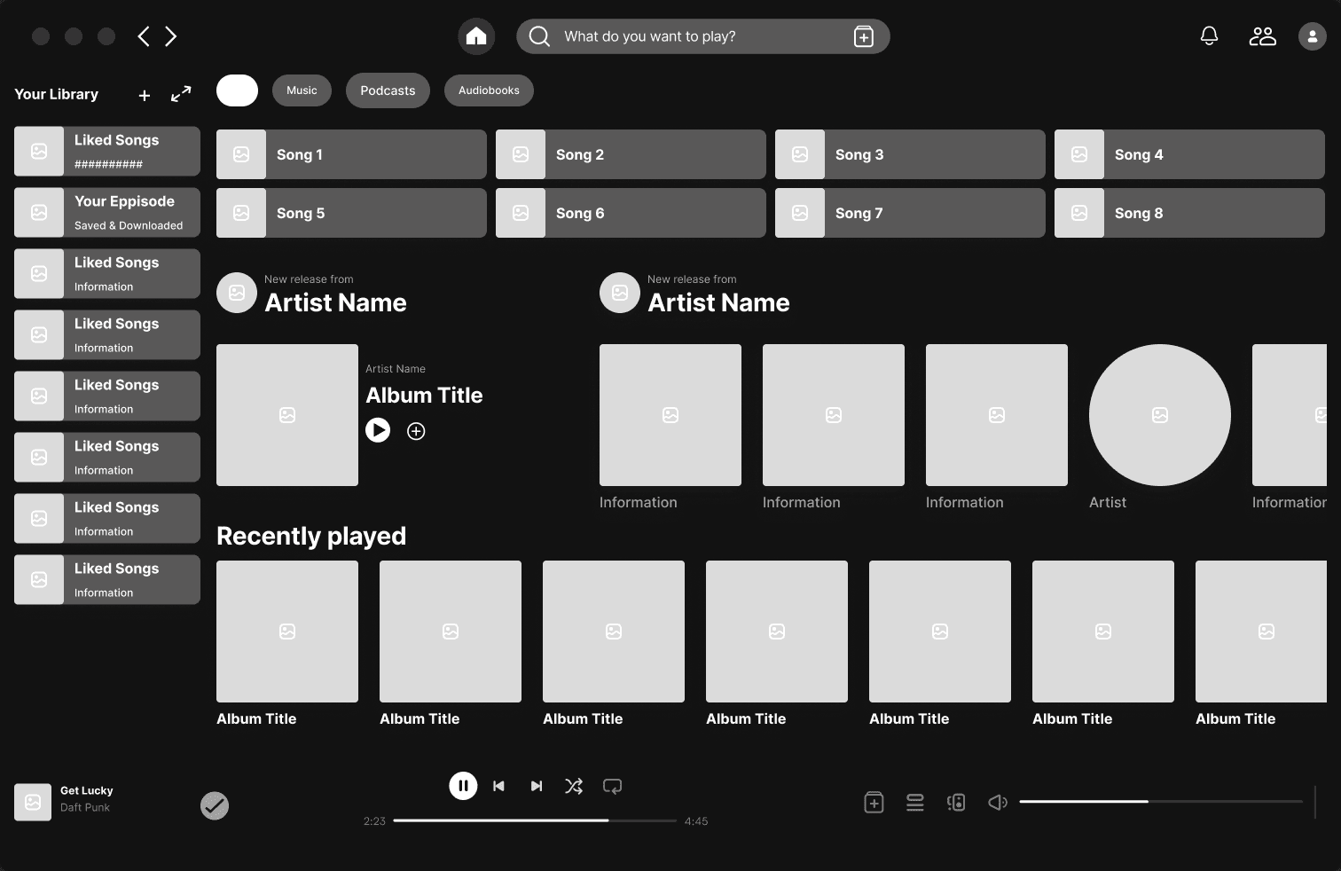Add featured Album Title to library
The width and height of the screenshot is (1341, 871).
416,431
